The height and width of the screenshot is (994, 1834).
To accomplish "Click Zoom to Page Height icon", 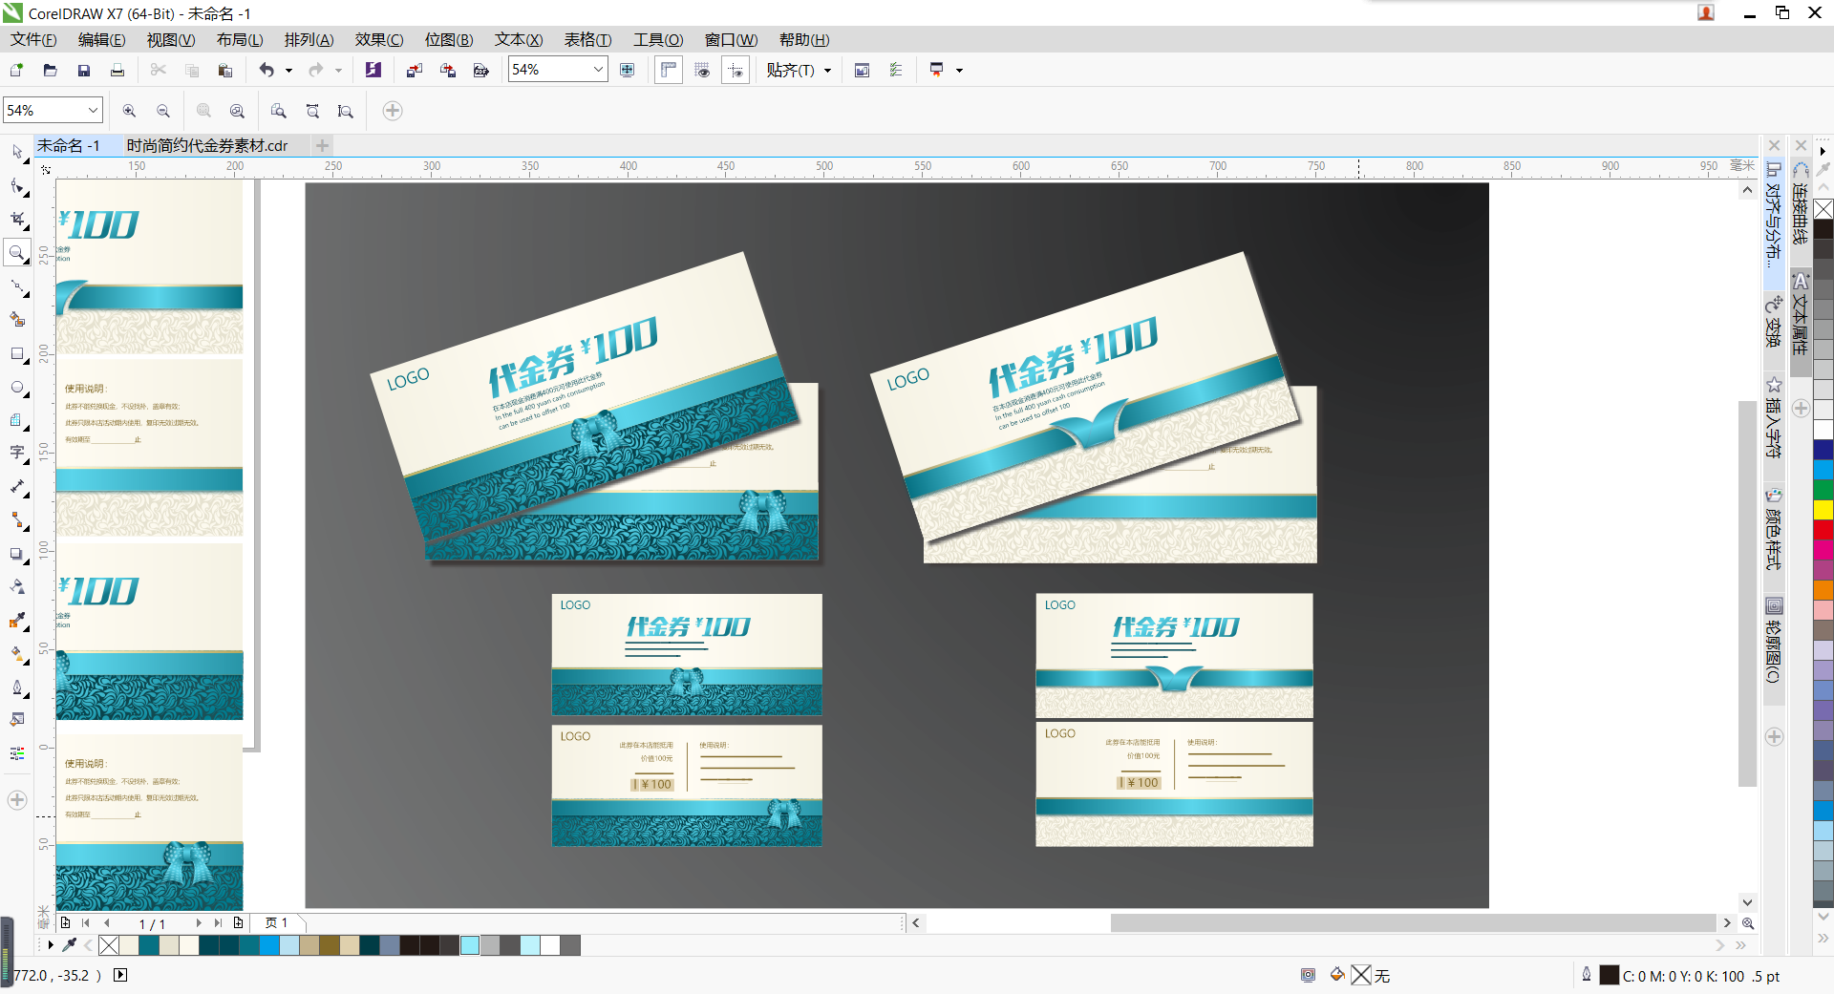I will (x=346, y=111).
